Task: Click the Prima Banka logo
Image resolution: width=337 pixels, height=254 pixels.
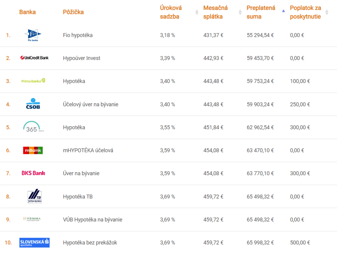Action: pos(33,81)
